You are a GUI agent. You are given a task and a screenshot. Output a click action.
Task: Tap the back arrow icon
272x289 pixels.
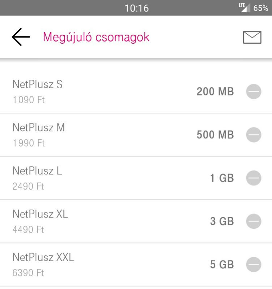click(x=21, y=37)
